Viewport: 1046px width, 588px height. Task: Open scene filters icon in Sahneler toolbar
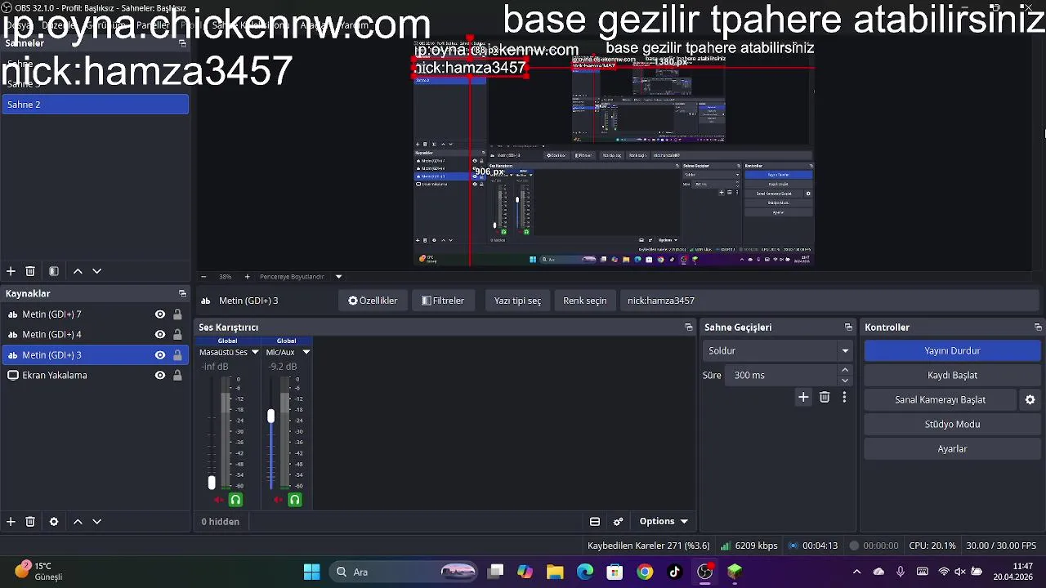pyautogui.click(x=54, y=271)
